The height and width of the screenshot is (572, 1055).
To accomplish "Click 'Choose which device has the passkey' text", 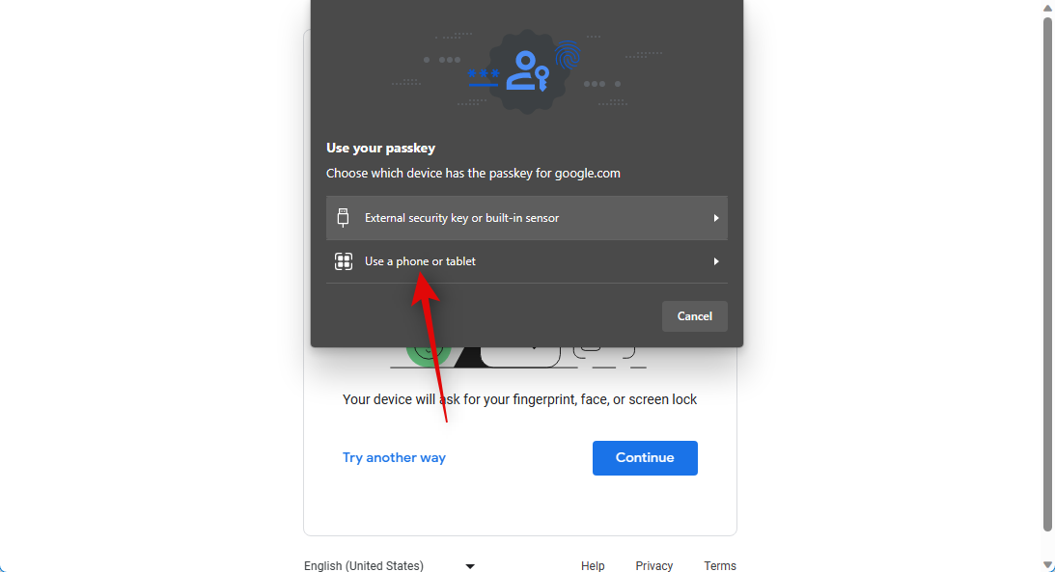I will [473, 174].
